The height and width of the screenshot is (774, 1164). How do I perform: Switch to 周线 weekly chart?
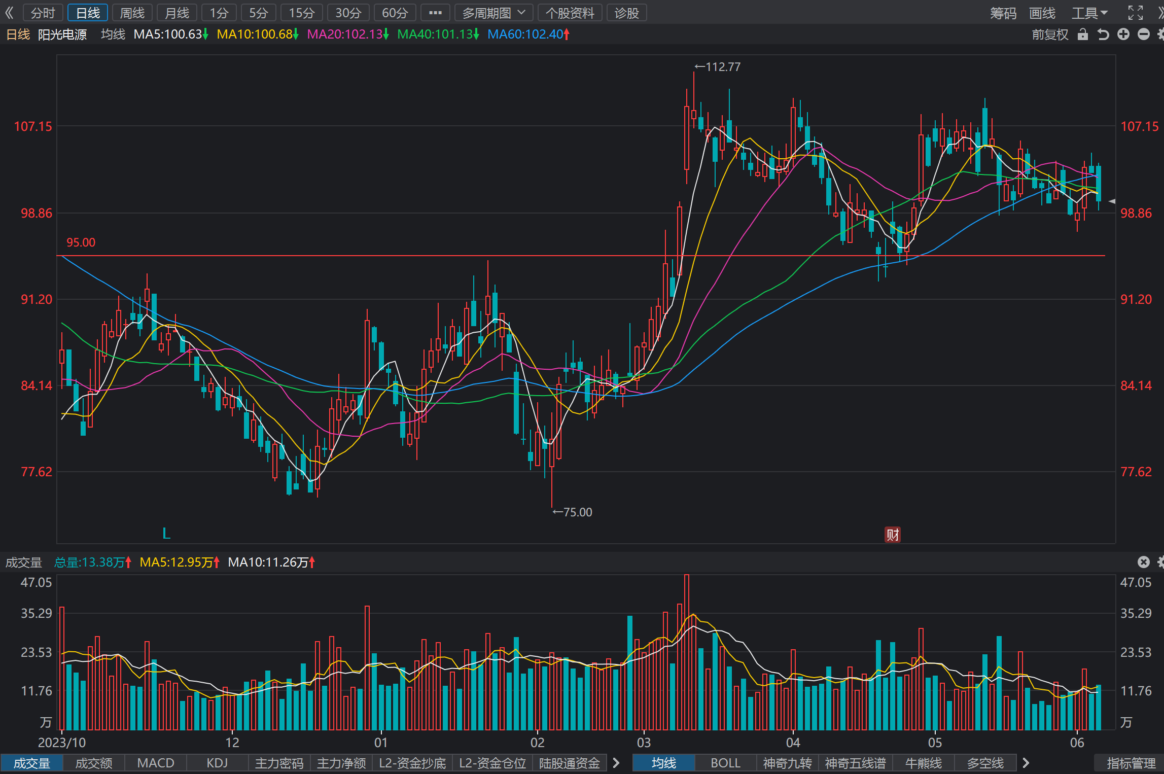click(132, 13)
